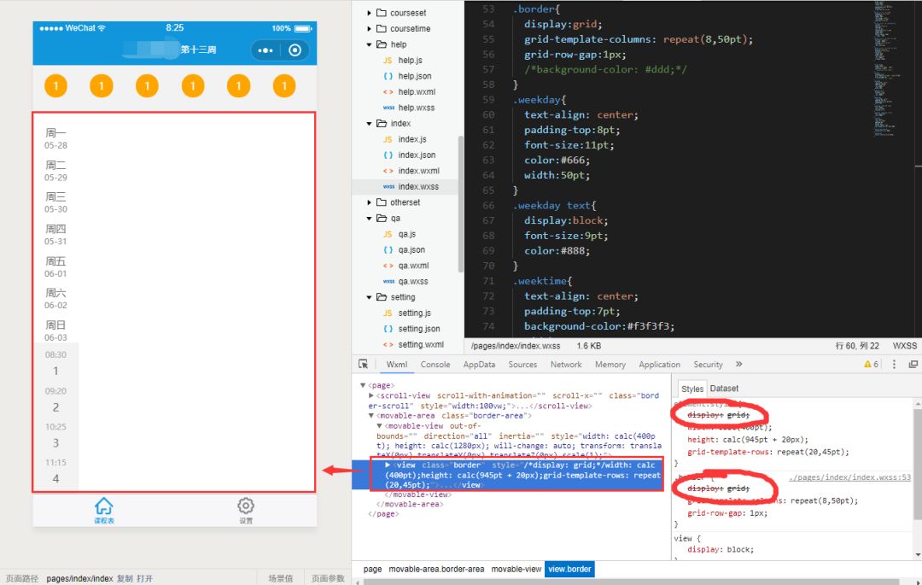Show more devtools tabs chevron
This screenshot has height=585, width=922.
click(739, 365)
